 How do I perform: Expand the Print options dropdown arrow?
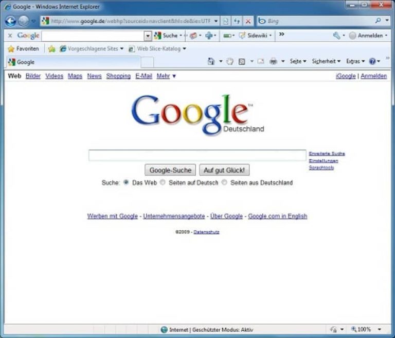click(283, 61)
